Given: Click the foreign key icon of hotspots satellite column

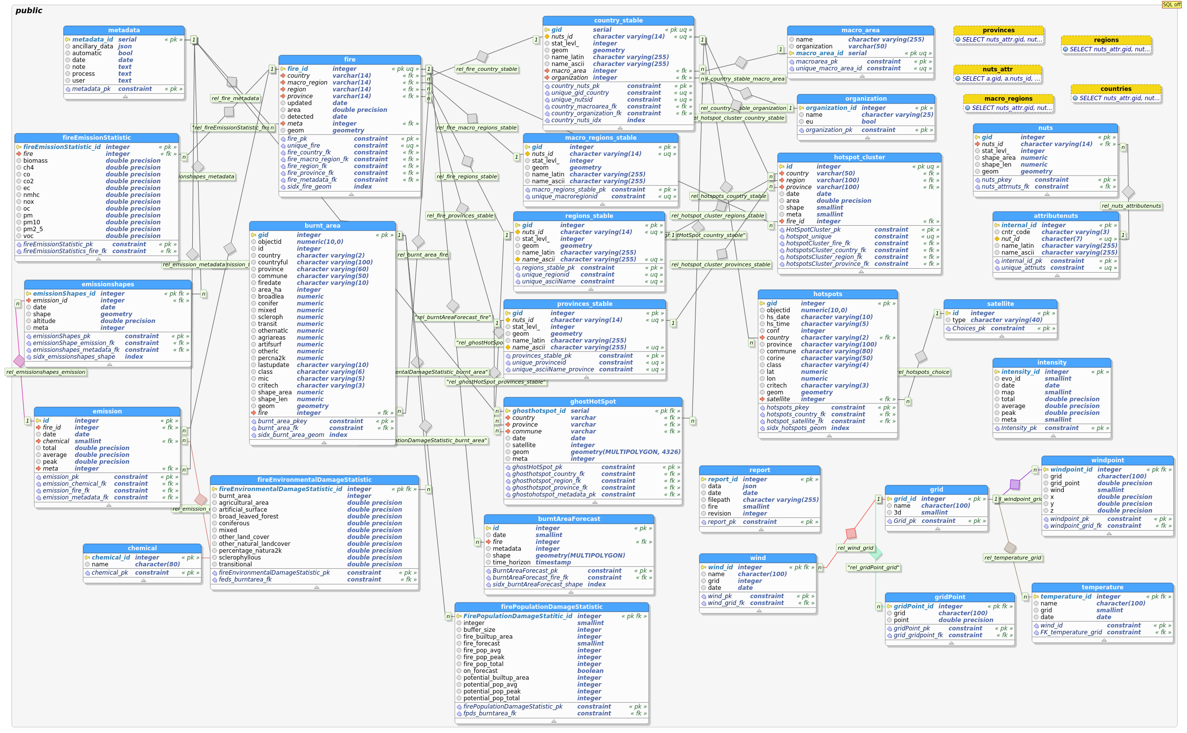Looking at the screenshot, I should click(762, 399).
